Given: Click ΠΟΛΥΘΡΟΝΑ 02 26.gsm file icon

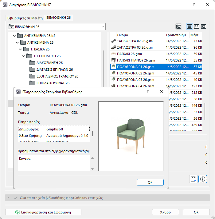Looking at the screenshot, I should [x=113, y=73].
